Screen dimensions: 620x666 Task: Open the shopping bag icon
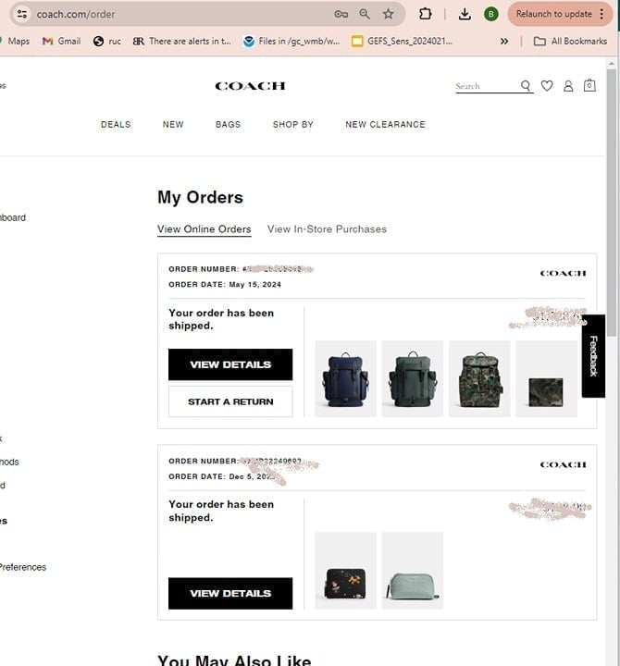(589, 85)
